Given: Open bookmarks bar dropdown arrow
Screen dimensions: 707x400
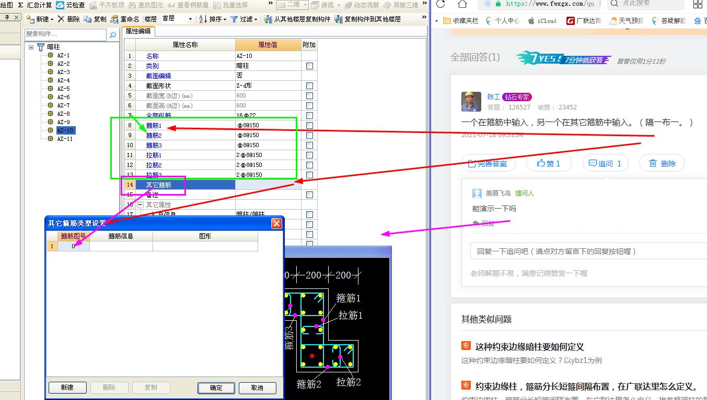Looking at the screenshot, I should click(437, 21).
